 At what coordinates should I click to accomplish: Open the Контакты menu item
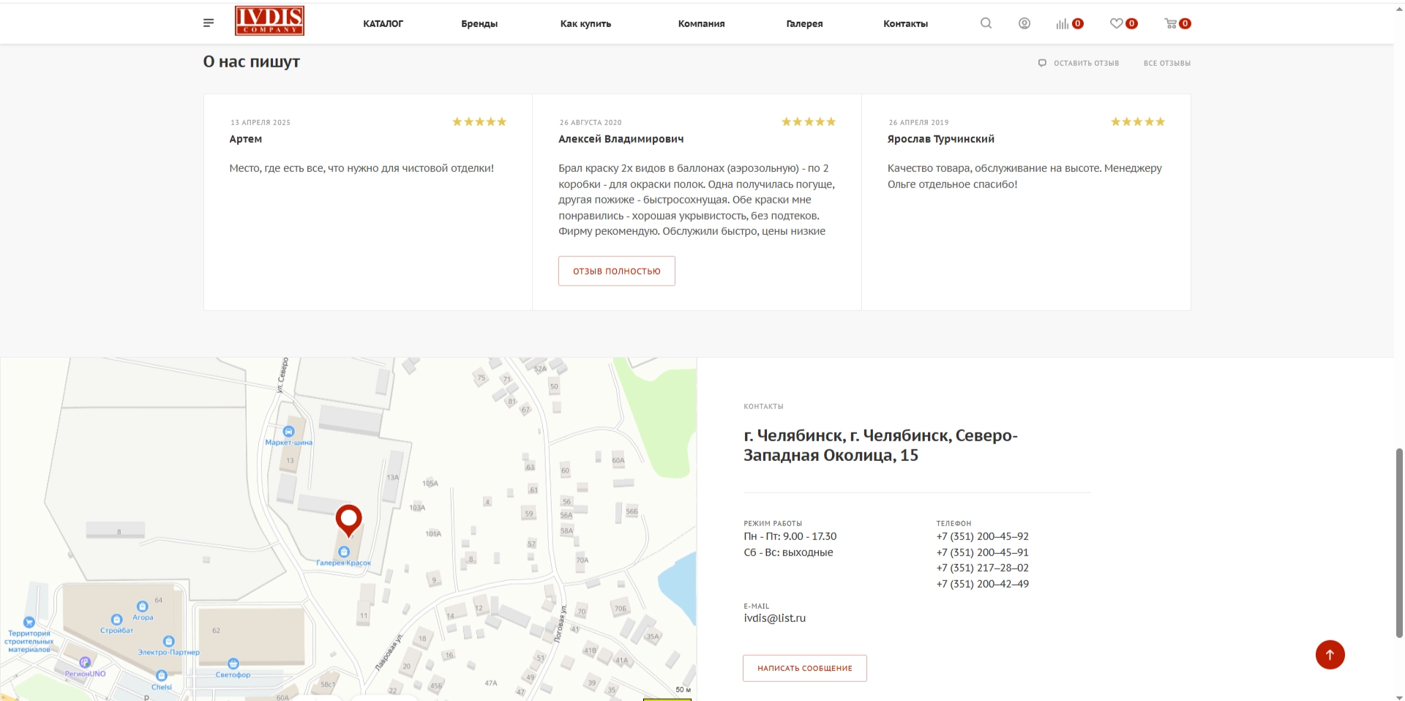(x=905, y=23)
